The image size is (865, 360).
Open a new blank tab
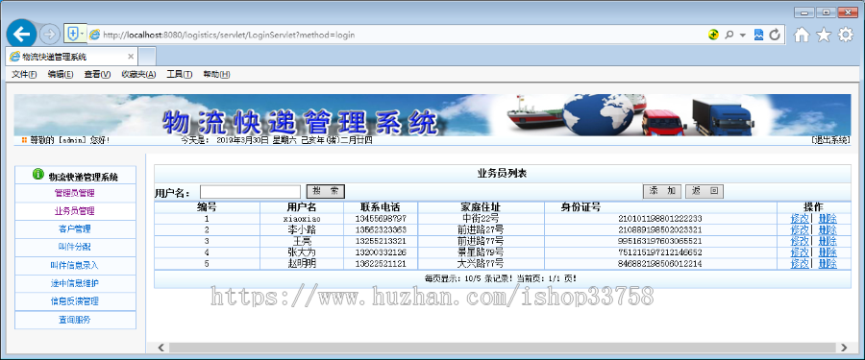[147, 57]
